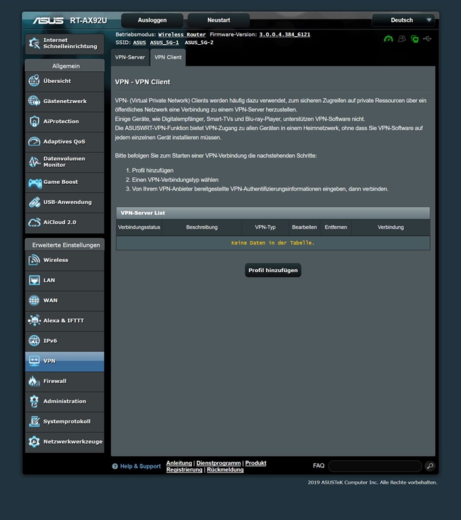Image resolution: width=461 pixels, height=520 pixels.
Task: Click the Datenvolumen Monitor icon
Action: point(34,161)
